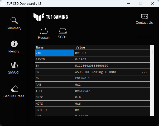This screenshot has width=159, height=126.
Task: Click firmware value EDFMM0.1
Action: (x=83, y=78)
